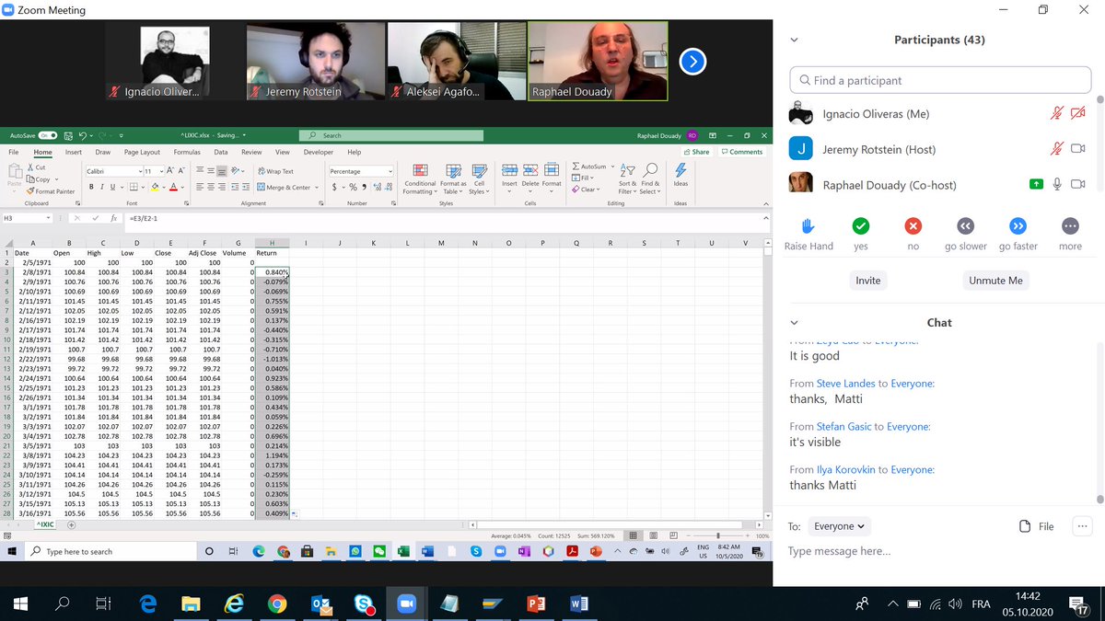The height and width of the screenshot is (621, 1105).
Task: Click the red no reaction icon
Action: click(913, 225)
